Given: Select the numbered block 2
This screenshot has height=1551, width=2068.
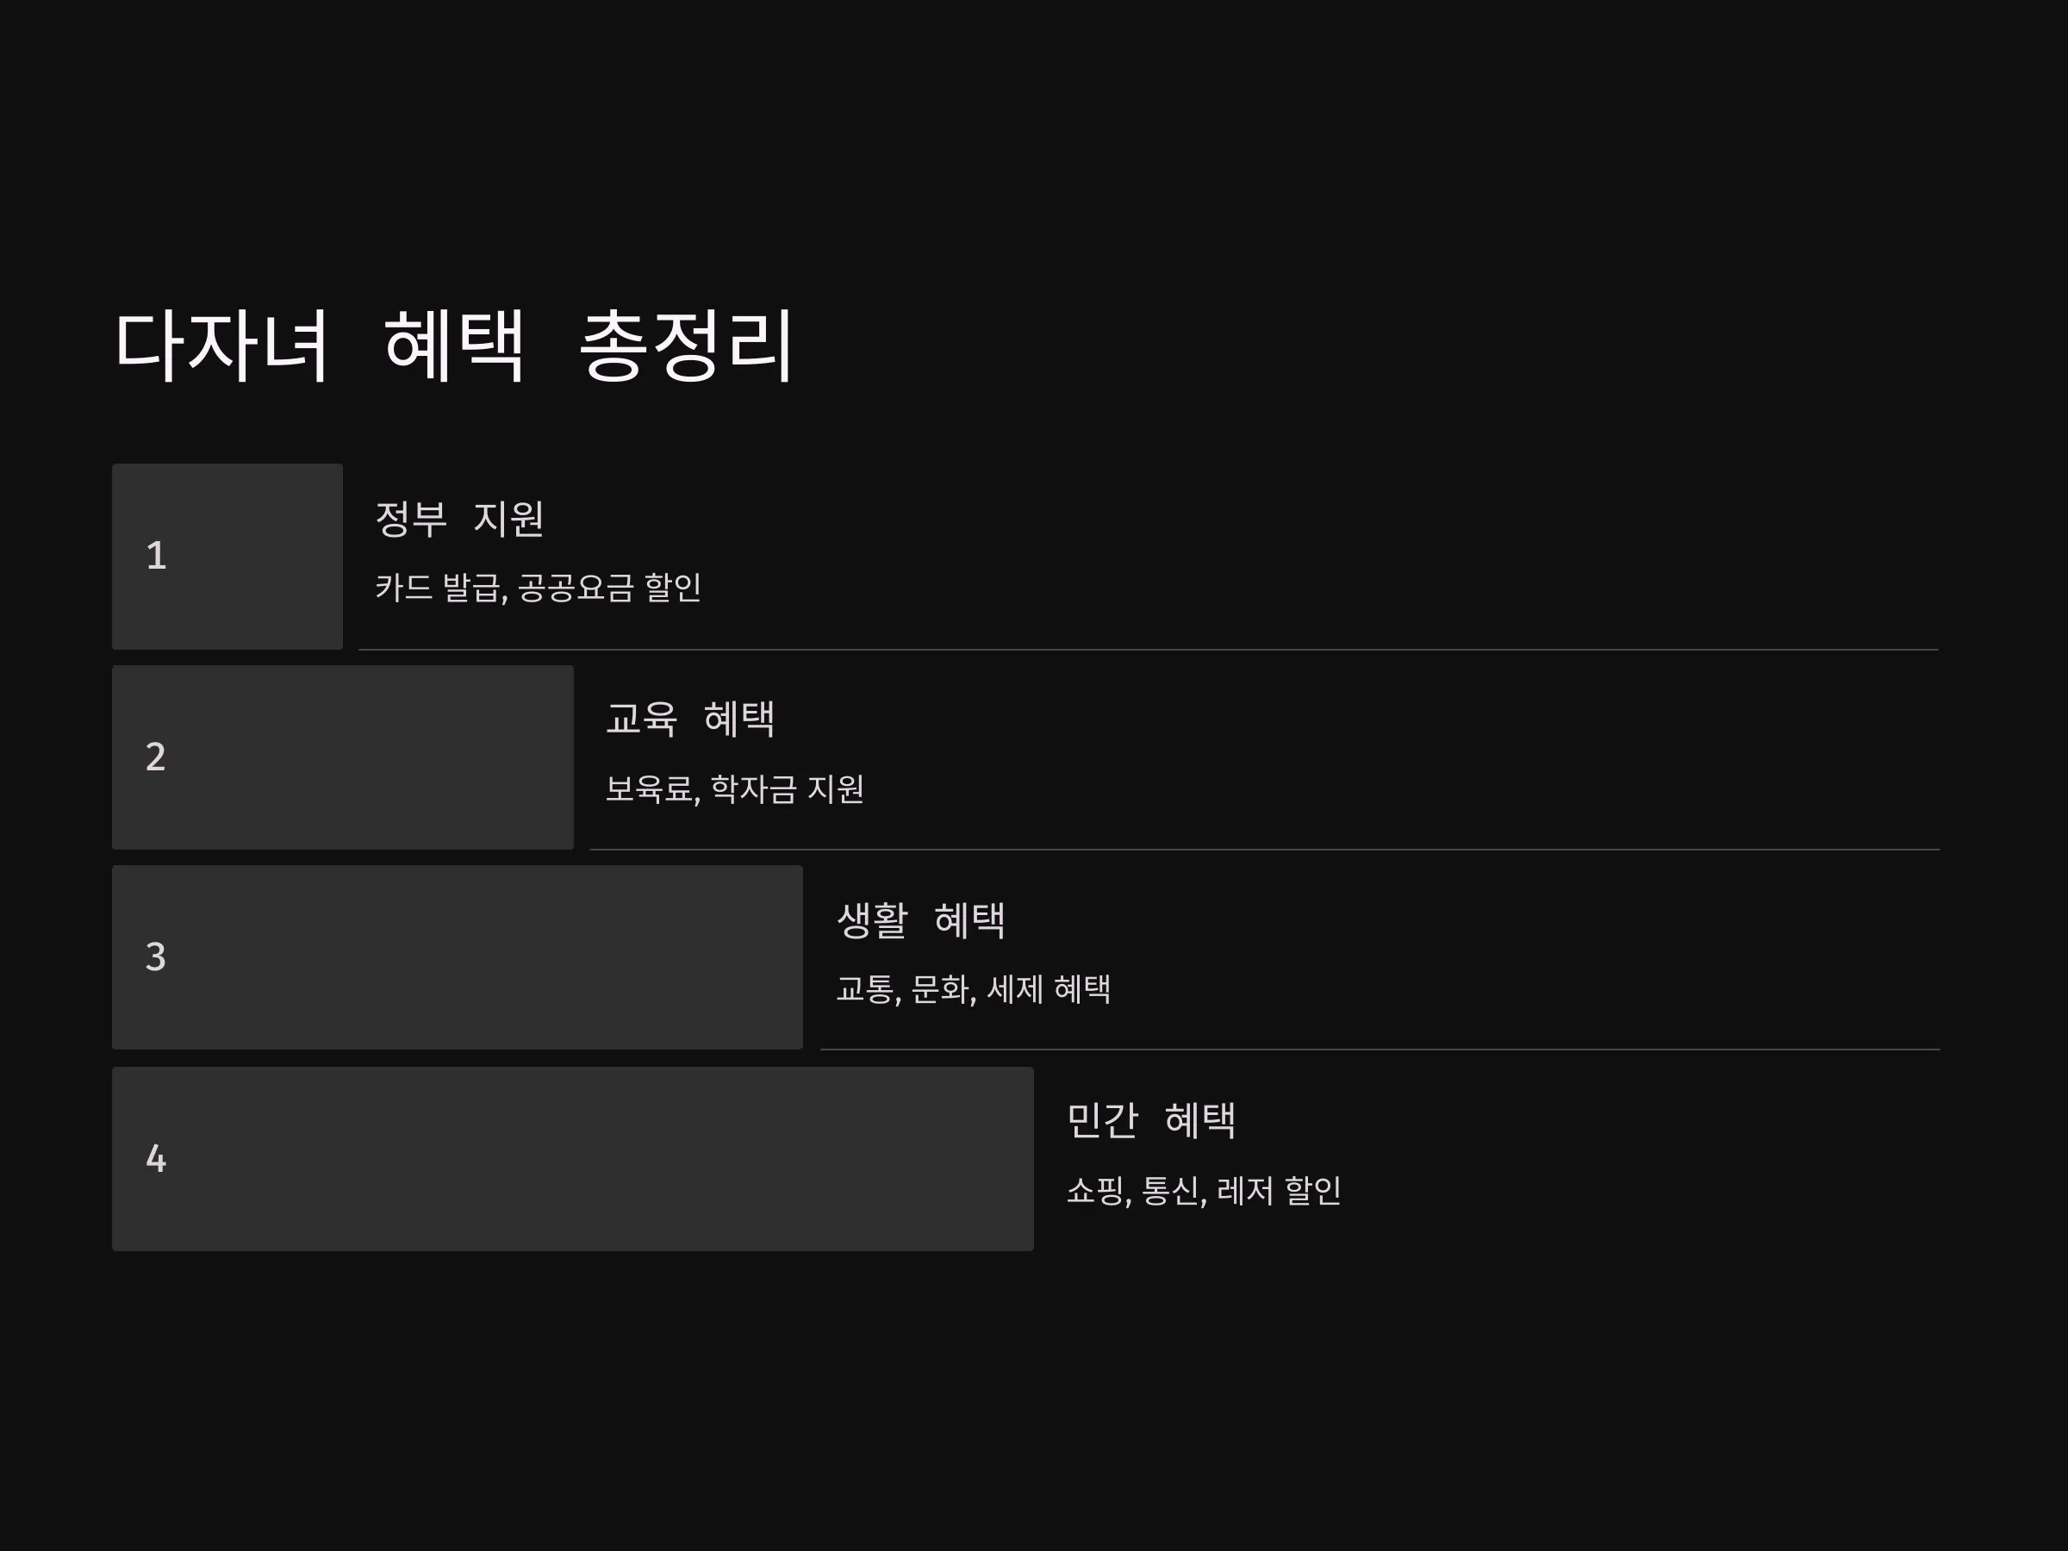Looking at the screenshot, I should click(x=343, y=757).
